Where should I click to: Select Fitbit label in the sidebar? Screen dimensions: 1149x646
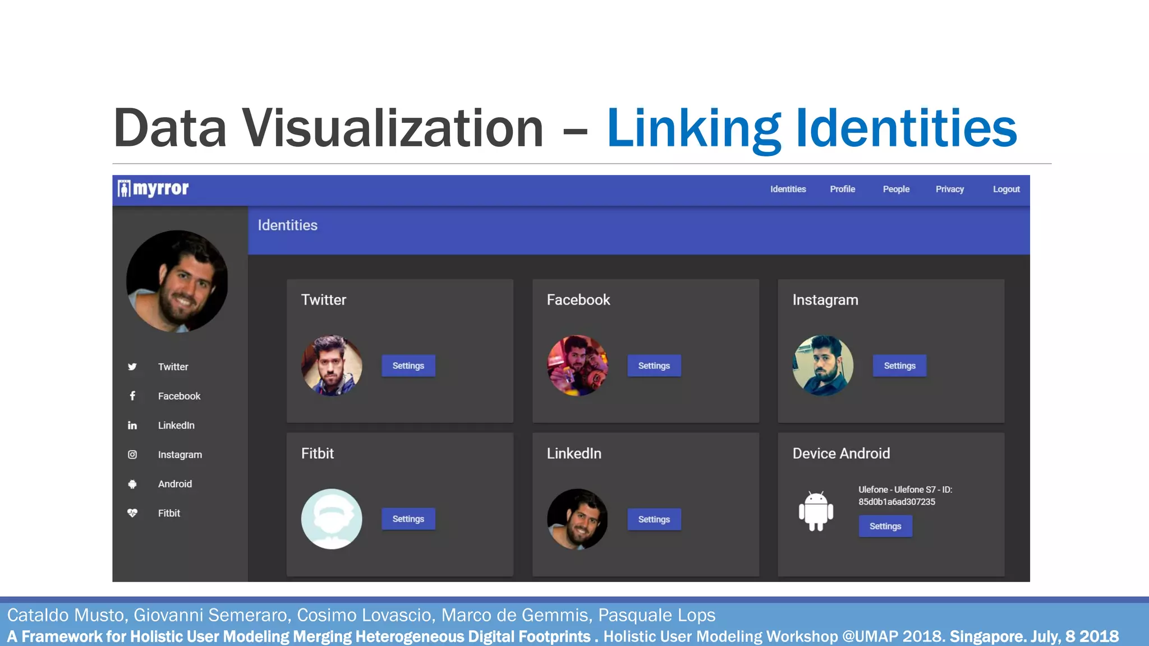169,513
